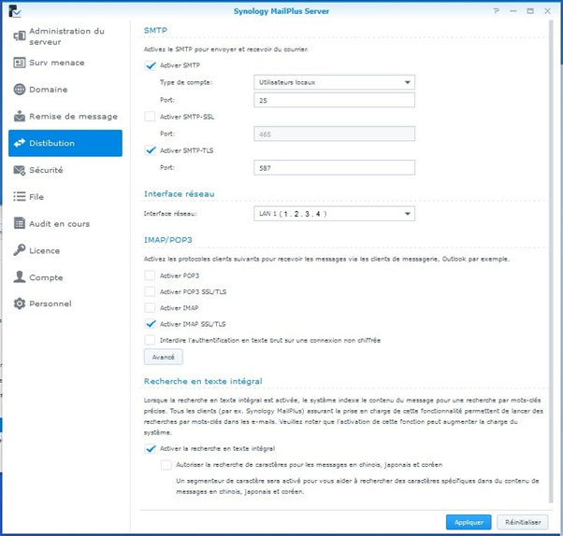The image size is (563, 536).
Task: Click the Interface réseau section heading
Action: point(180,194)
